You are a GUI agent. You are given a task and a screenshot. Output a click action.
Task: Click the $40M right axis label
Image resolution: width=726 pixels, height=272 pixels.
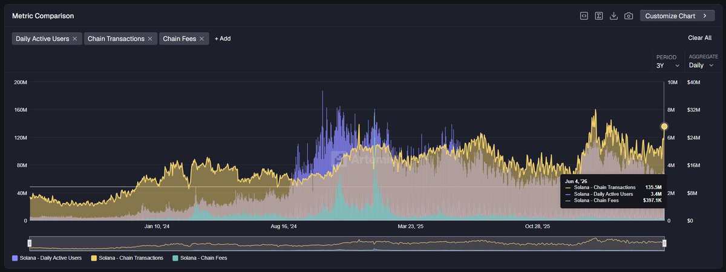[694, 82]
